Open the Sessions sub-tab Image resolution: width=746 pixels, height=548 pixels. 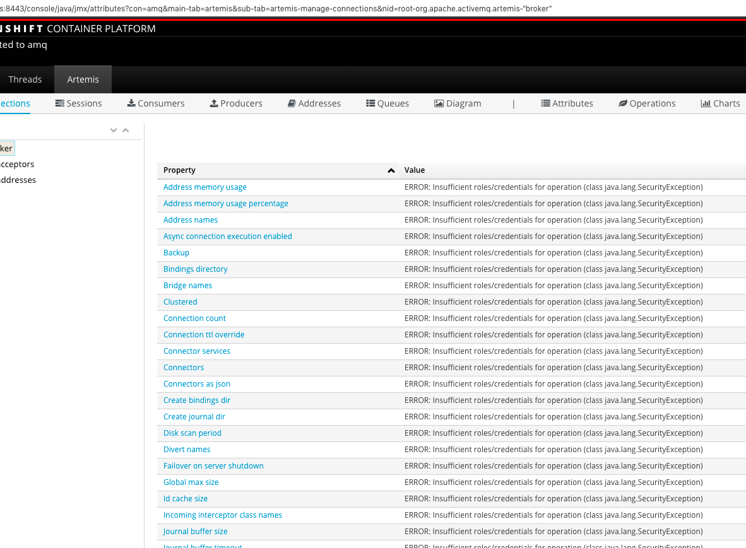[78, 103]
